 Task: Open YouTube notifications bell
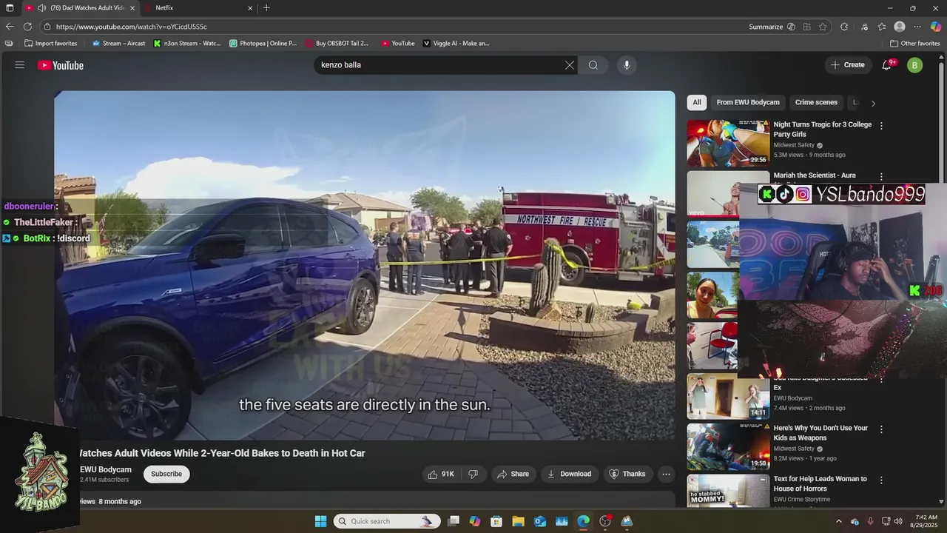(887, 65)
